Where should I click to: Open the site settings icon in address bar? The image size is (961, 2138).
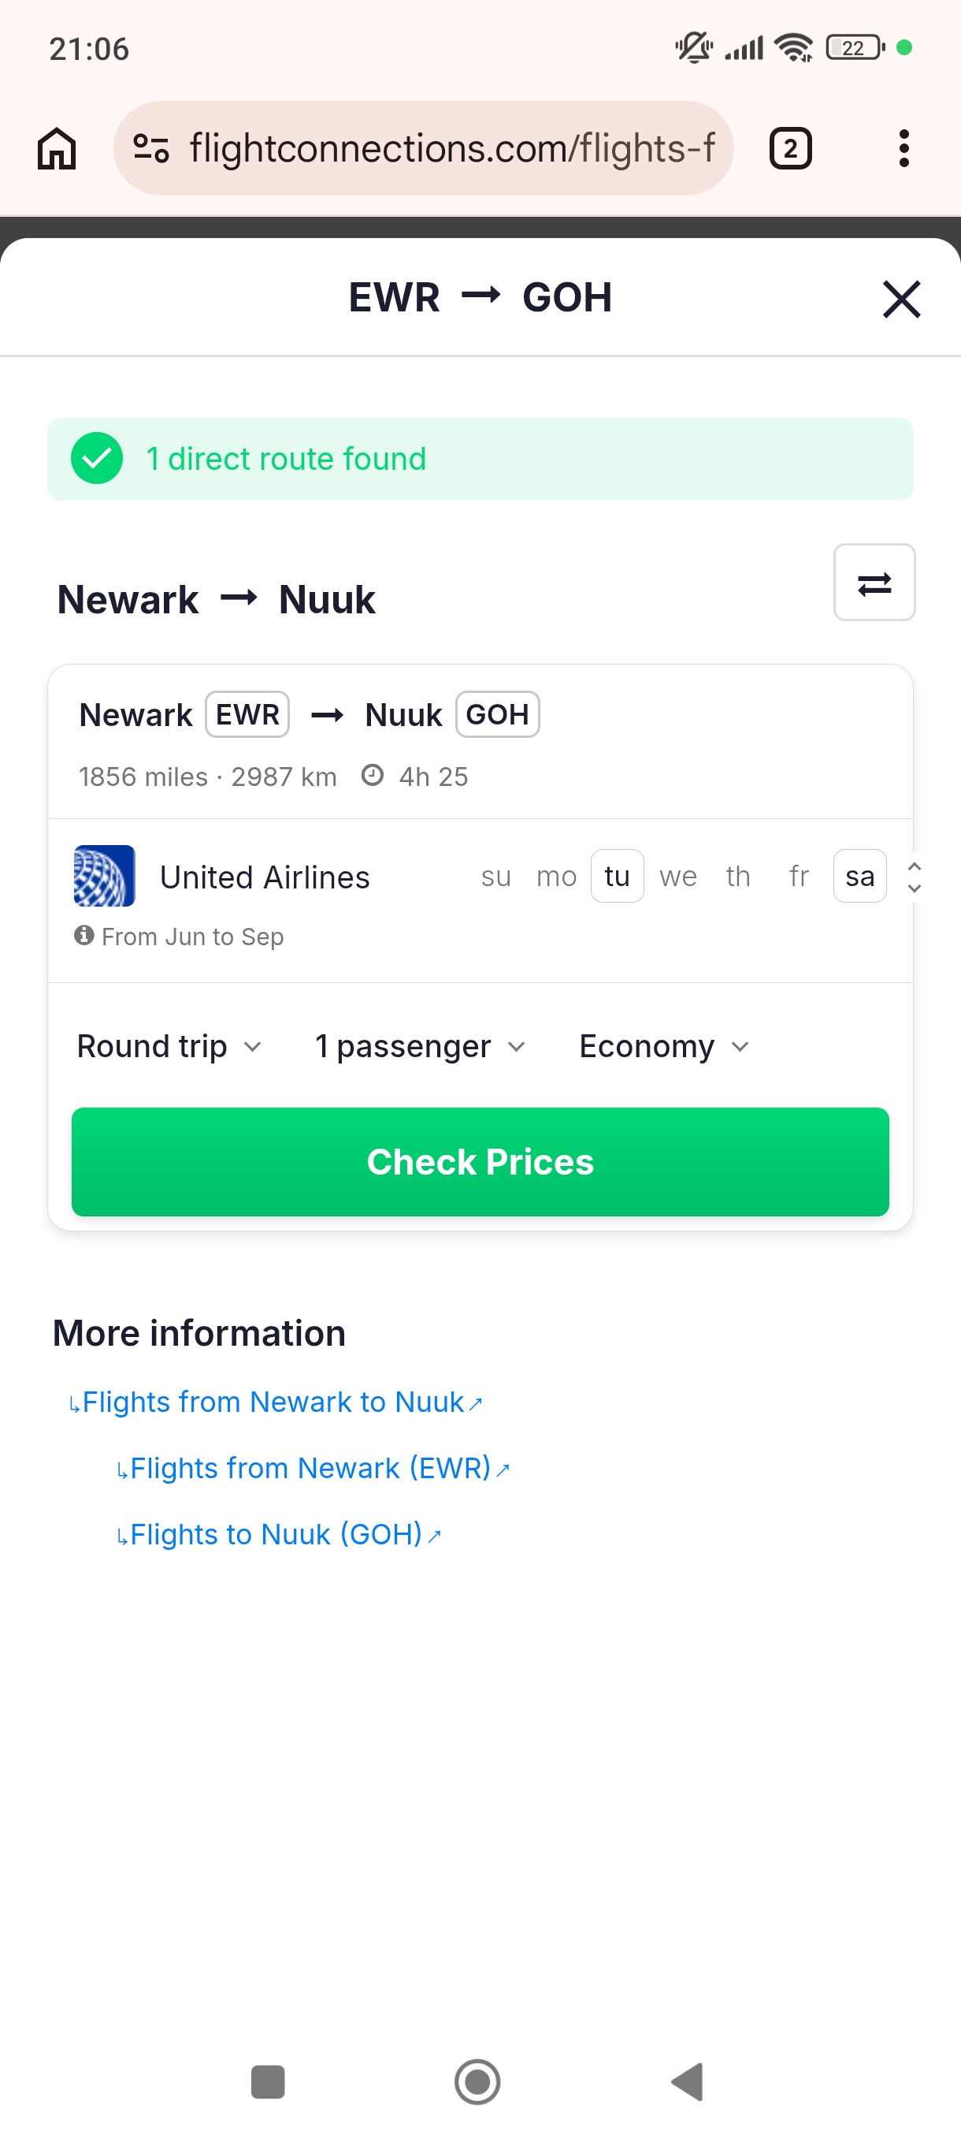(x=151, y=148)
